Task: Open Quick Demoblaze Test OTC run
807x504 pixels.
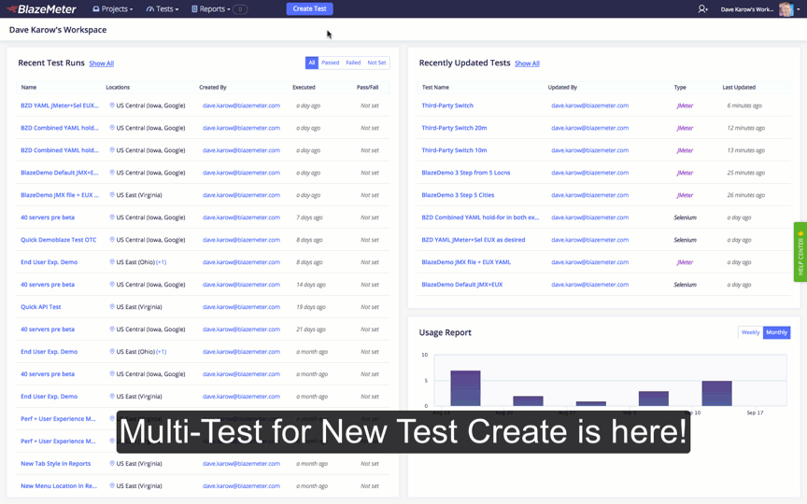Action: coord(59,240)
